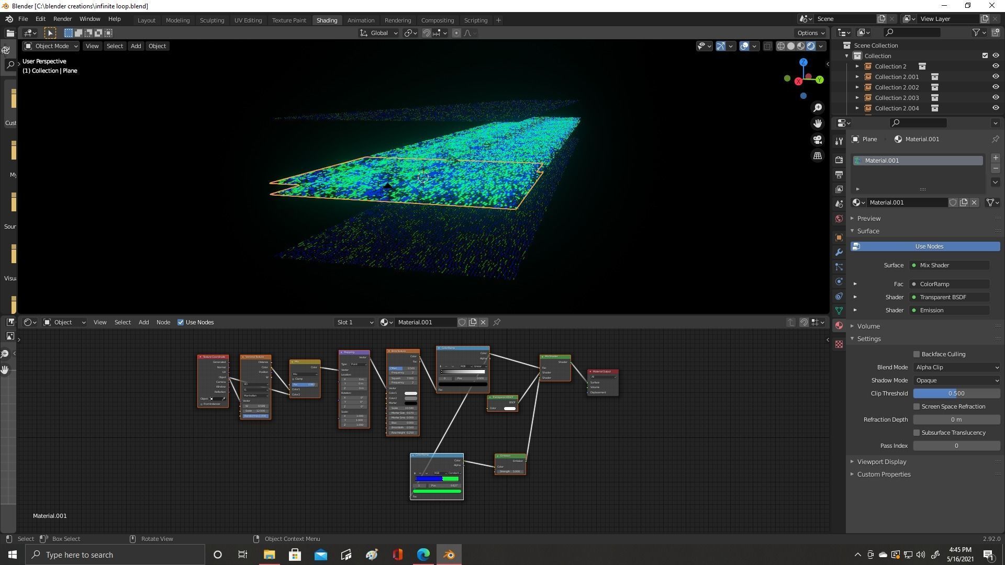Launch Blender from the Windows taskbar

pyautogui.click(x=449, y=555)
